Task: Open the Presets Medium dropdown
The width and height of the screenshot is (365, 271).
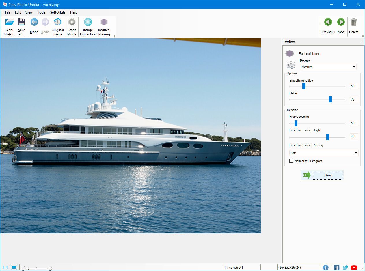Action: [329, 67]
